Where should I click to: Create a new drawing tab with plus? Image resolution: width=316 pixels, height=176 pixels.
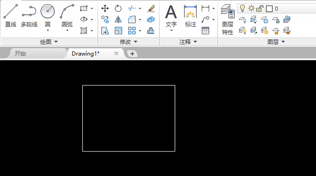132,54
